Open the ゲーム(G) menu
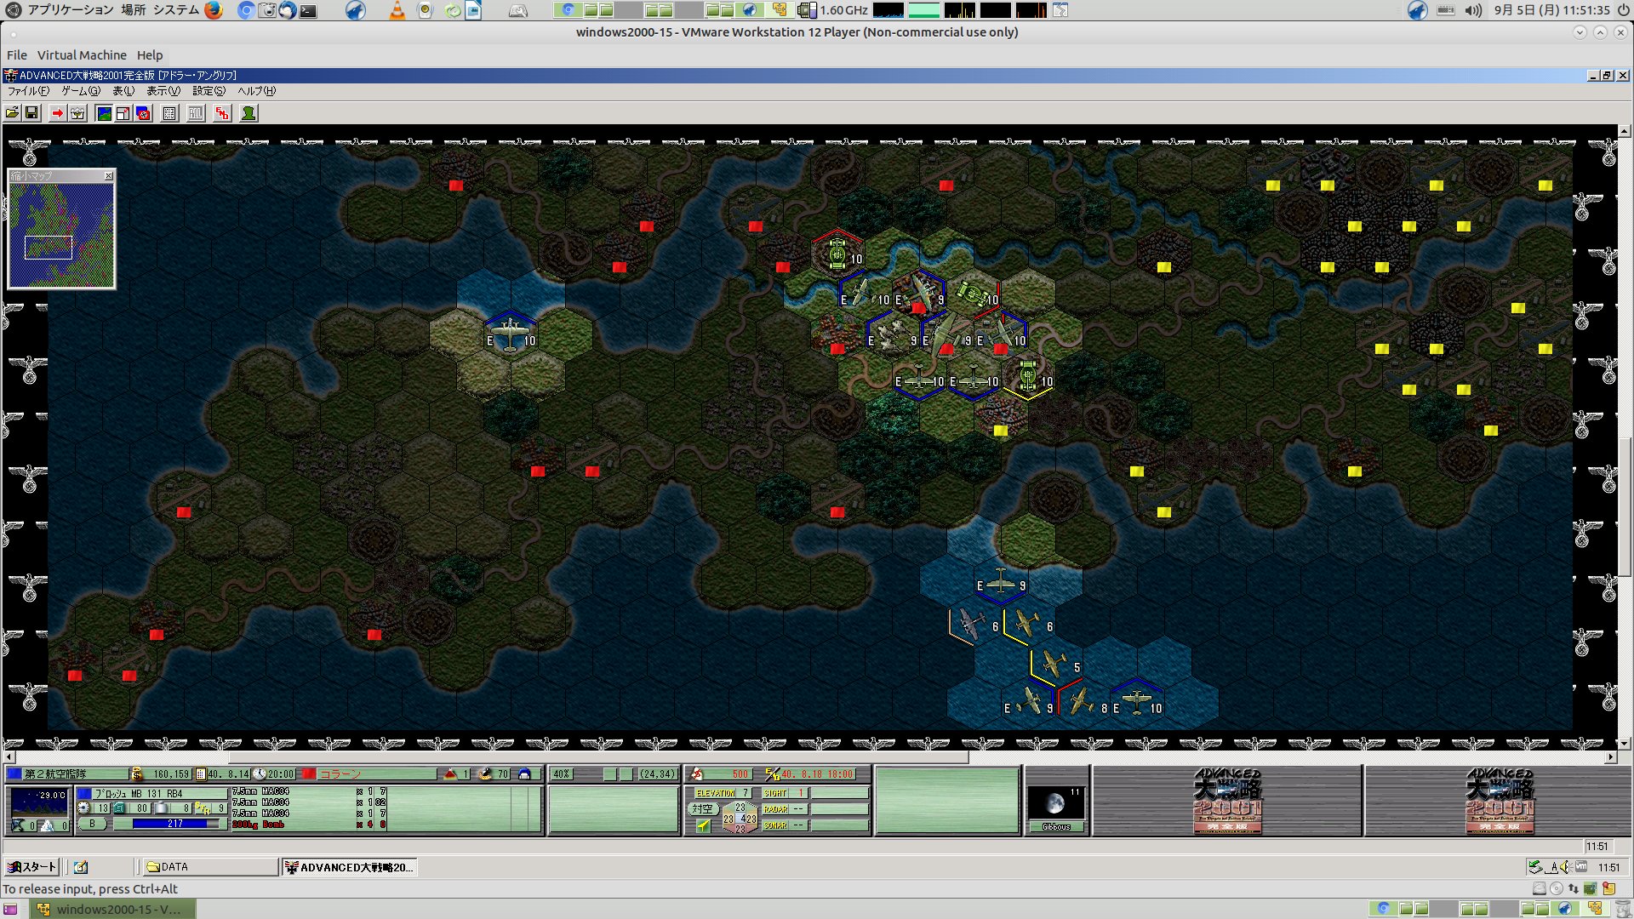Screen dimensions: 1634x919 [x=81, y=91]
